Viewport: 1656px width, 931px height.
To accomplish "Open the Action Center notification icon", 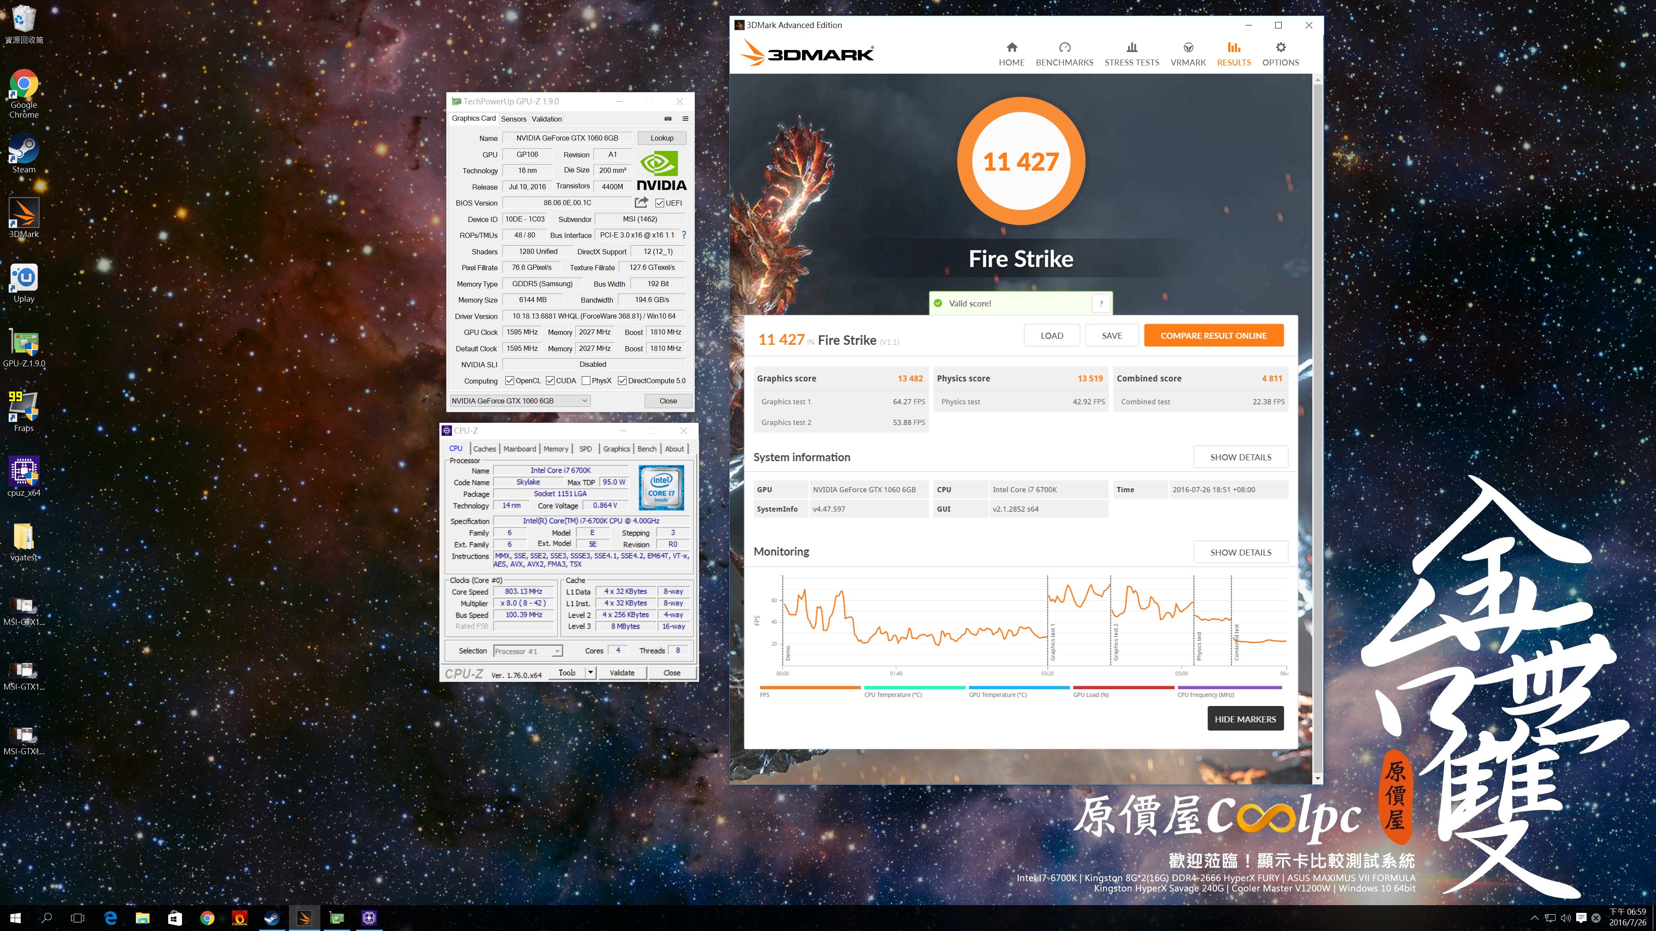I will pos(1581,918).
